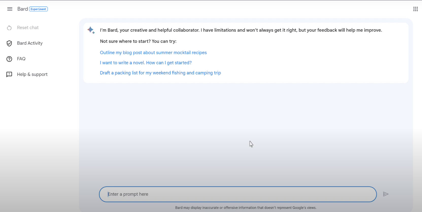The height and width of the screenshot is (212, 422).
Task: Click the Reset chat refresh icon
Action: click(9, 28)
